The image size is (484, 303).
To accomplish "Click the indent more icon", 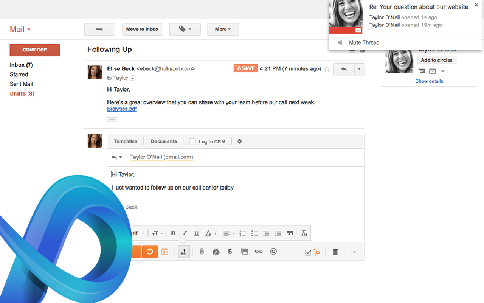I will [x=278, y=233].
